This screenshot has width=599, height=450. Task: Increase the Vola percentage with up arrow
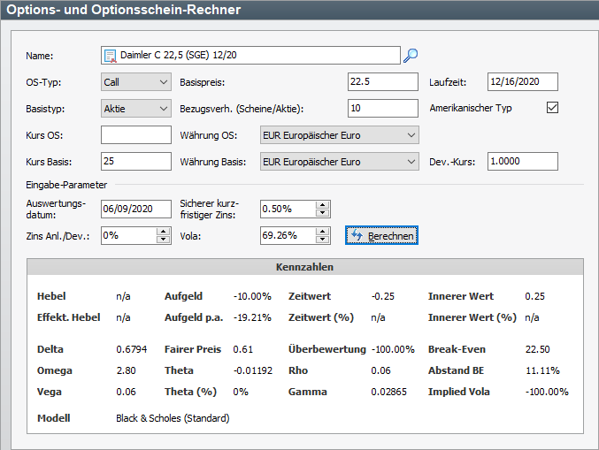pyautogui.click(x=323, y=231)
